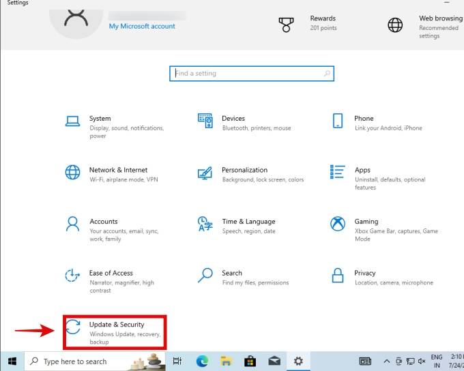
Task: Select the Gaming category label
Action: point(366,222)
